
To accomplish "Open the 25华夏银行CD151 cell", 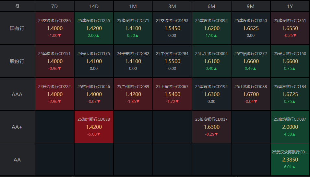I will click(x=54, y=61).
